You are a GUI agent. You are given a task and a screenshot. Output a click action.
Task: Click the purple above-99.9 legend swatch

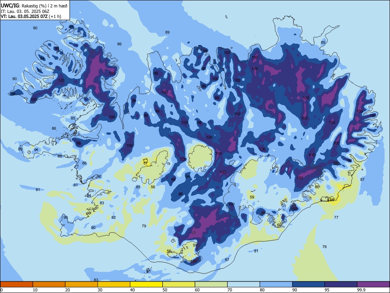click(x=373, y=284)
